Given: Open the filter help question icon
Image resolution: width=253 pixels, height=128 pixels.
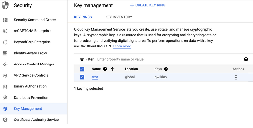Looking at the screenshot, I should click(246, 59).
